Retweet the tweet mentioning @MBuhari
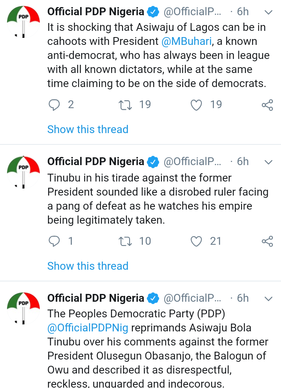This screenshot has height=388, width=281. click(125, 105)
